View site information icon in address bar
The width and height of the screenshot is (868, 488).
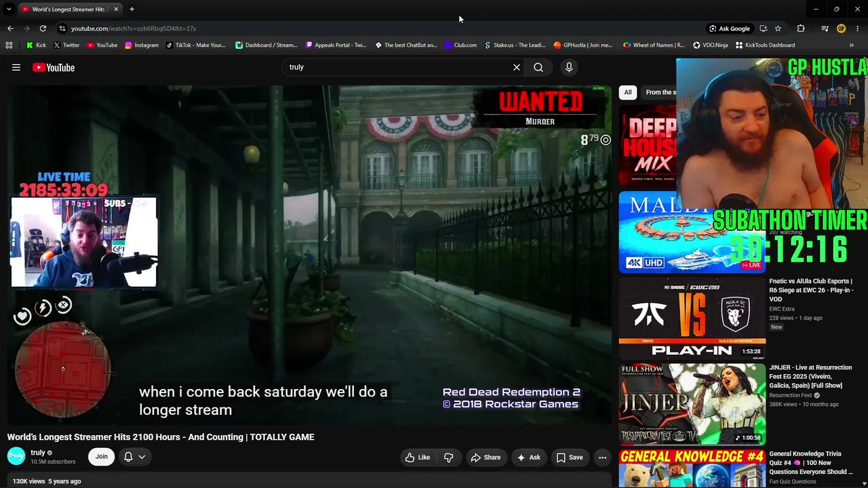pyautogui.click(x=62, y=28)
